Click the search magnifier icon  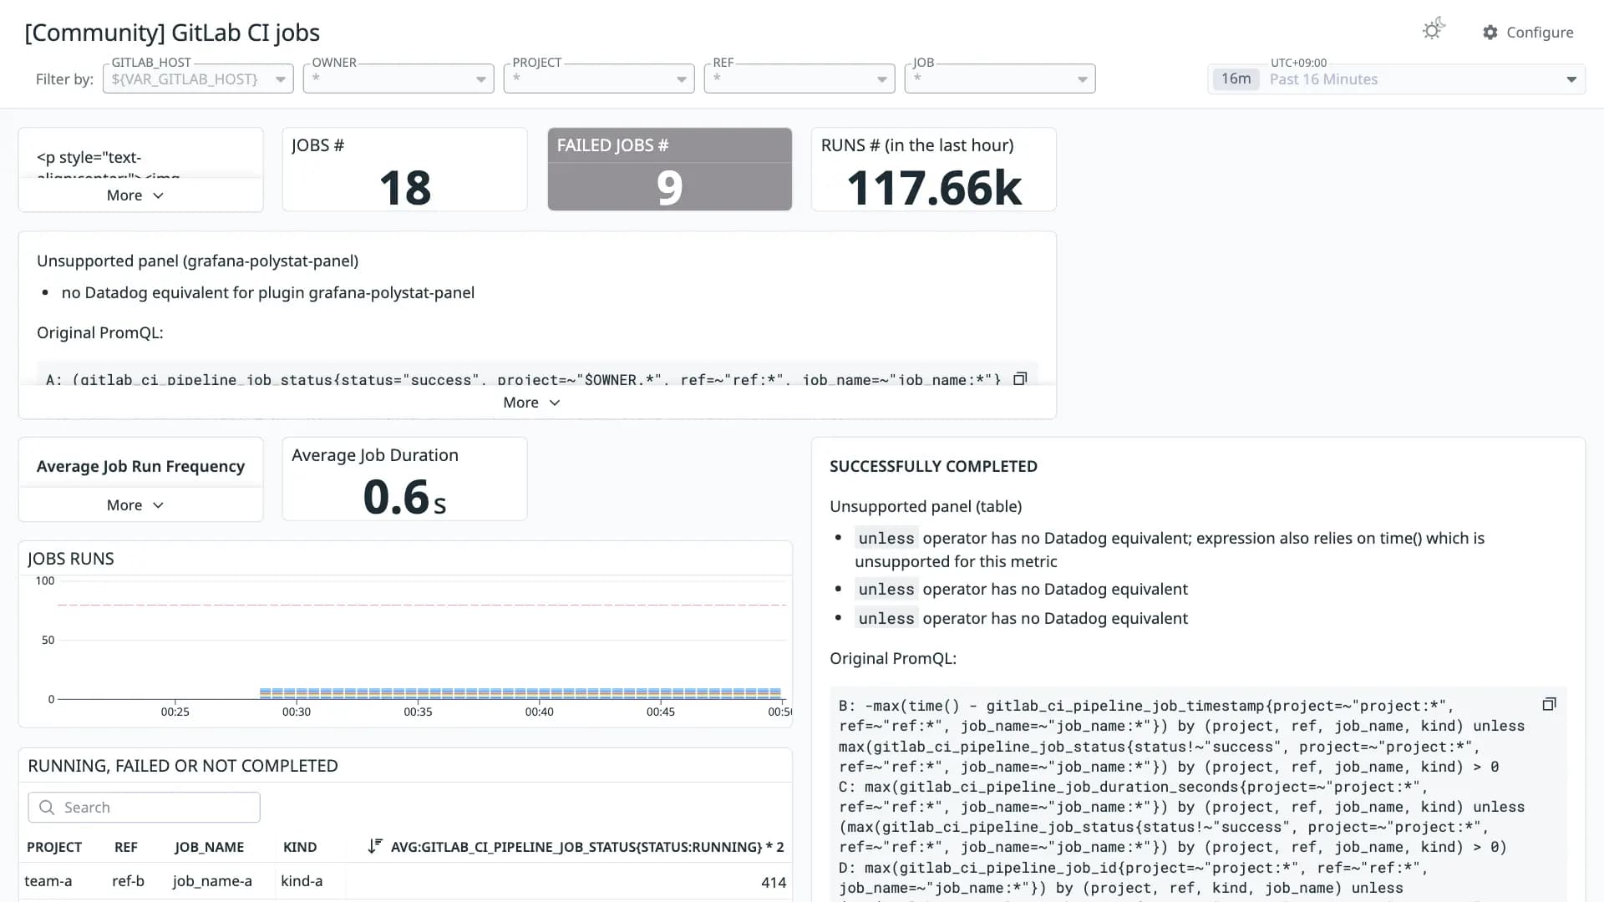coord(48,808)
